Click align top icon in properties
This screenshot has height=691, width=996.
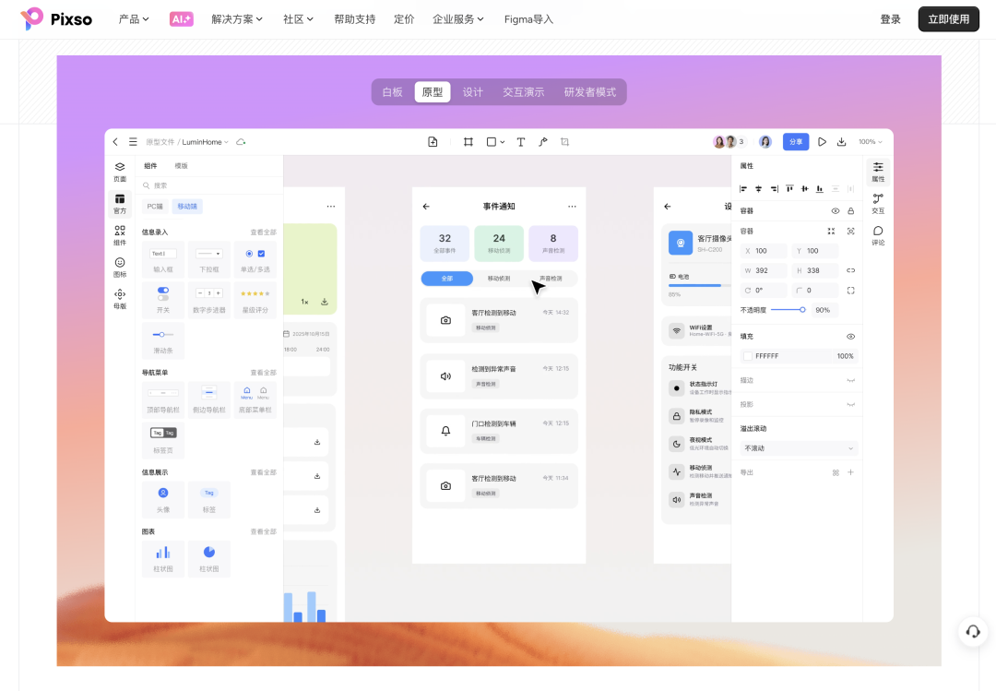coord(789,189)
